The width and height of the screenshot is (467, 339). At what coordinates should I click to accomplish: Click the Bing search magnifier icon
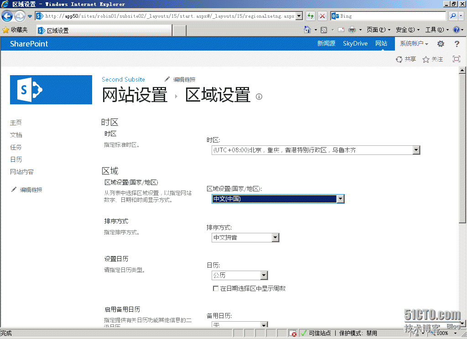click(x=453, y=16)
